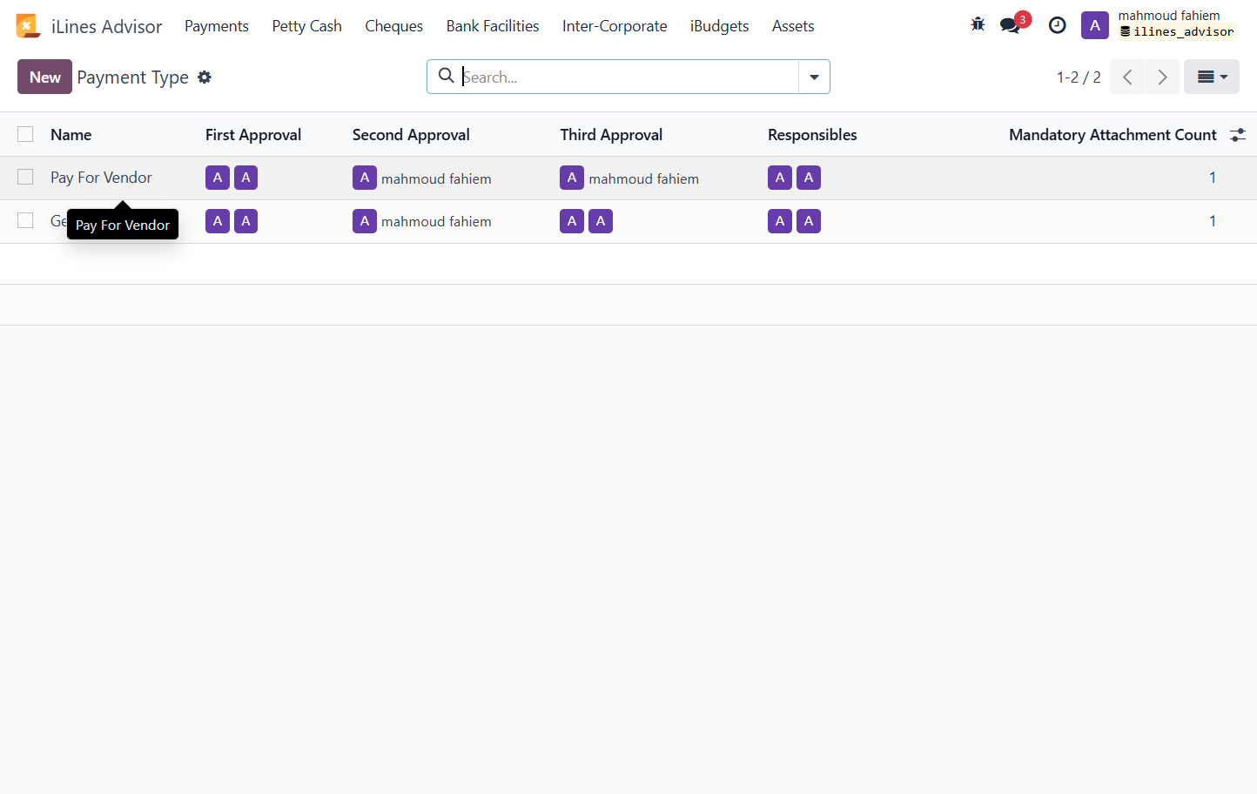
Task: Open the list view switcher dropdown
Action: 1212,77
